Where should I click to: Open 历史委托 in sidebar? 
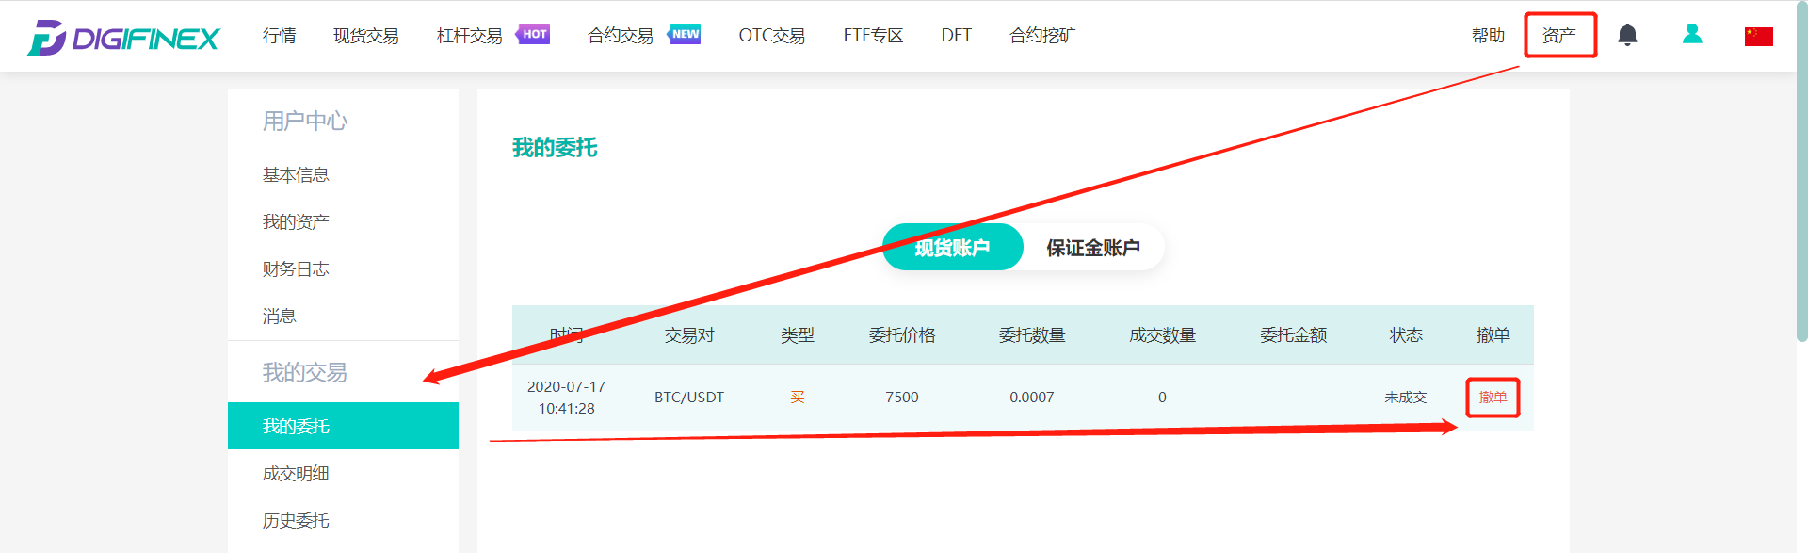(296, 520)
